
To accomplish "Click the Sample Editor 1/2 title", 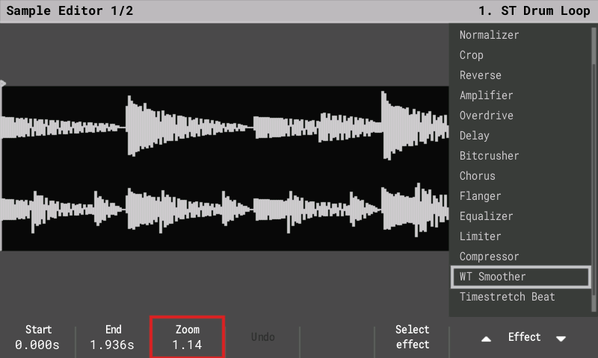I will pos(70,10).
